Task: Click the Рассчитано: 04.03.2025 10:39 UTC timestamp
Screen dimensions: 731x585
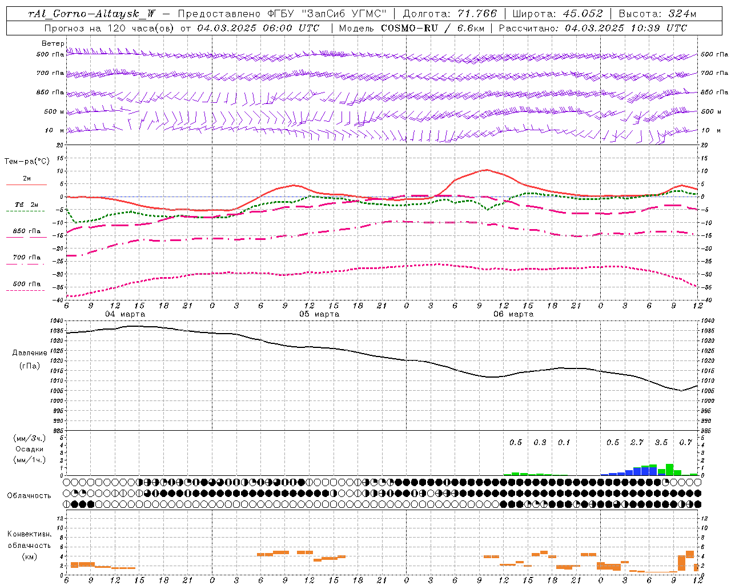Action: point(593,28)
